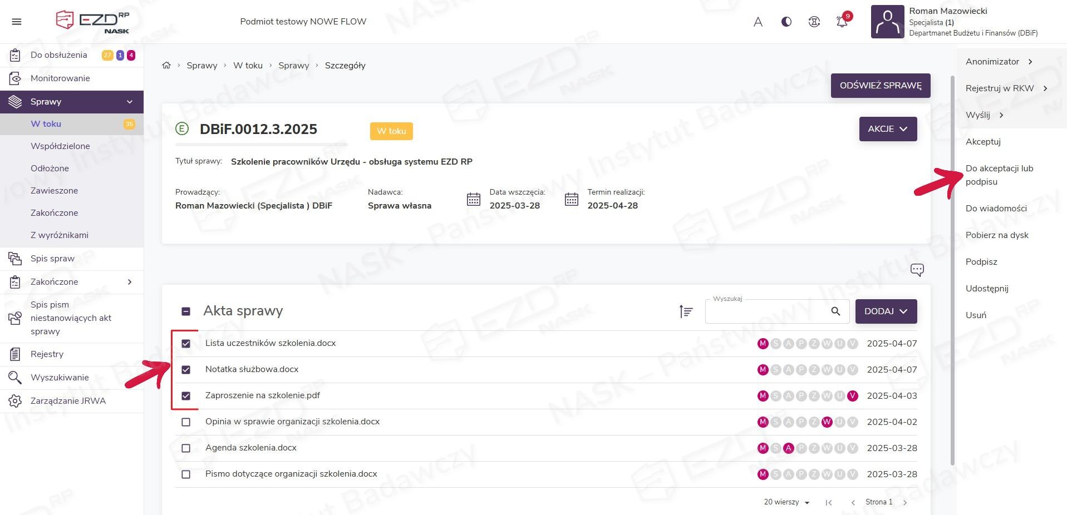
Task: Open Współdzielone in the sidebar
Action: pos(60,146)
